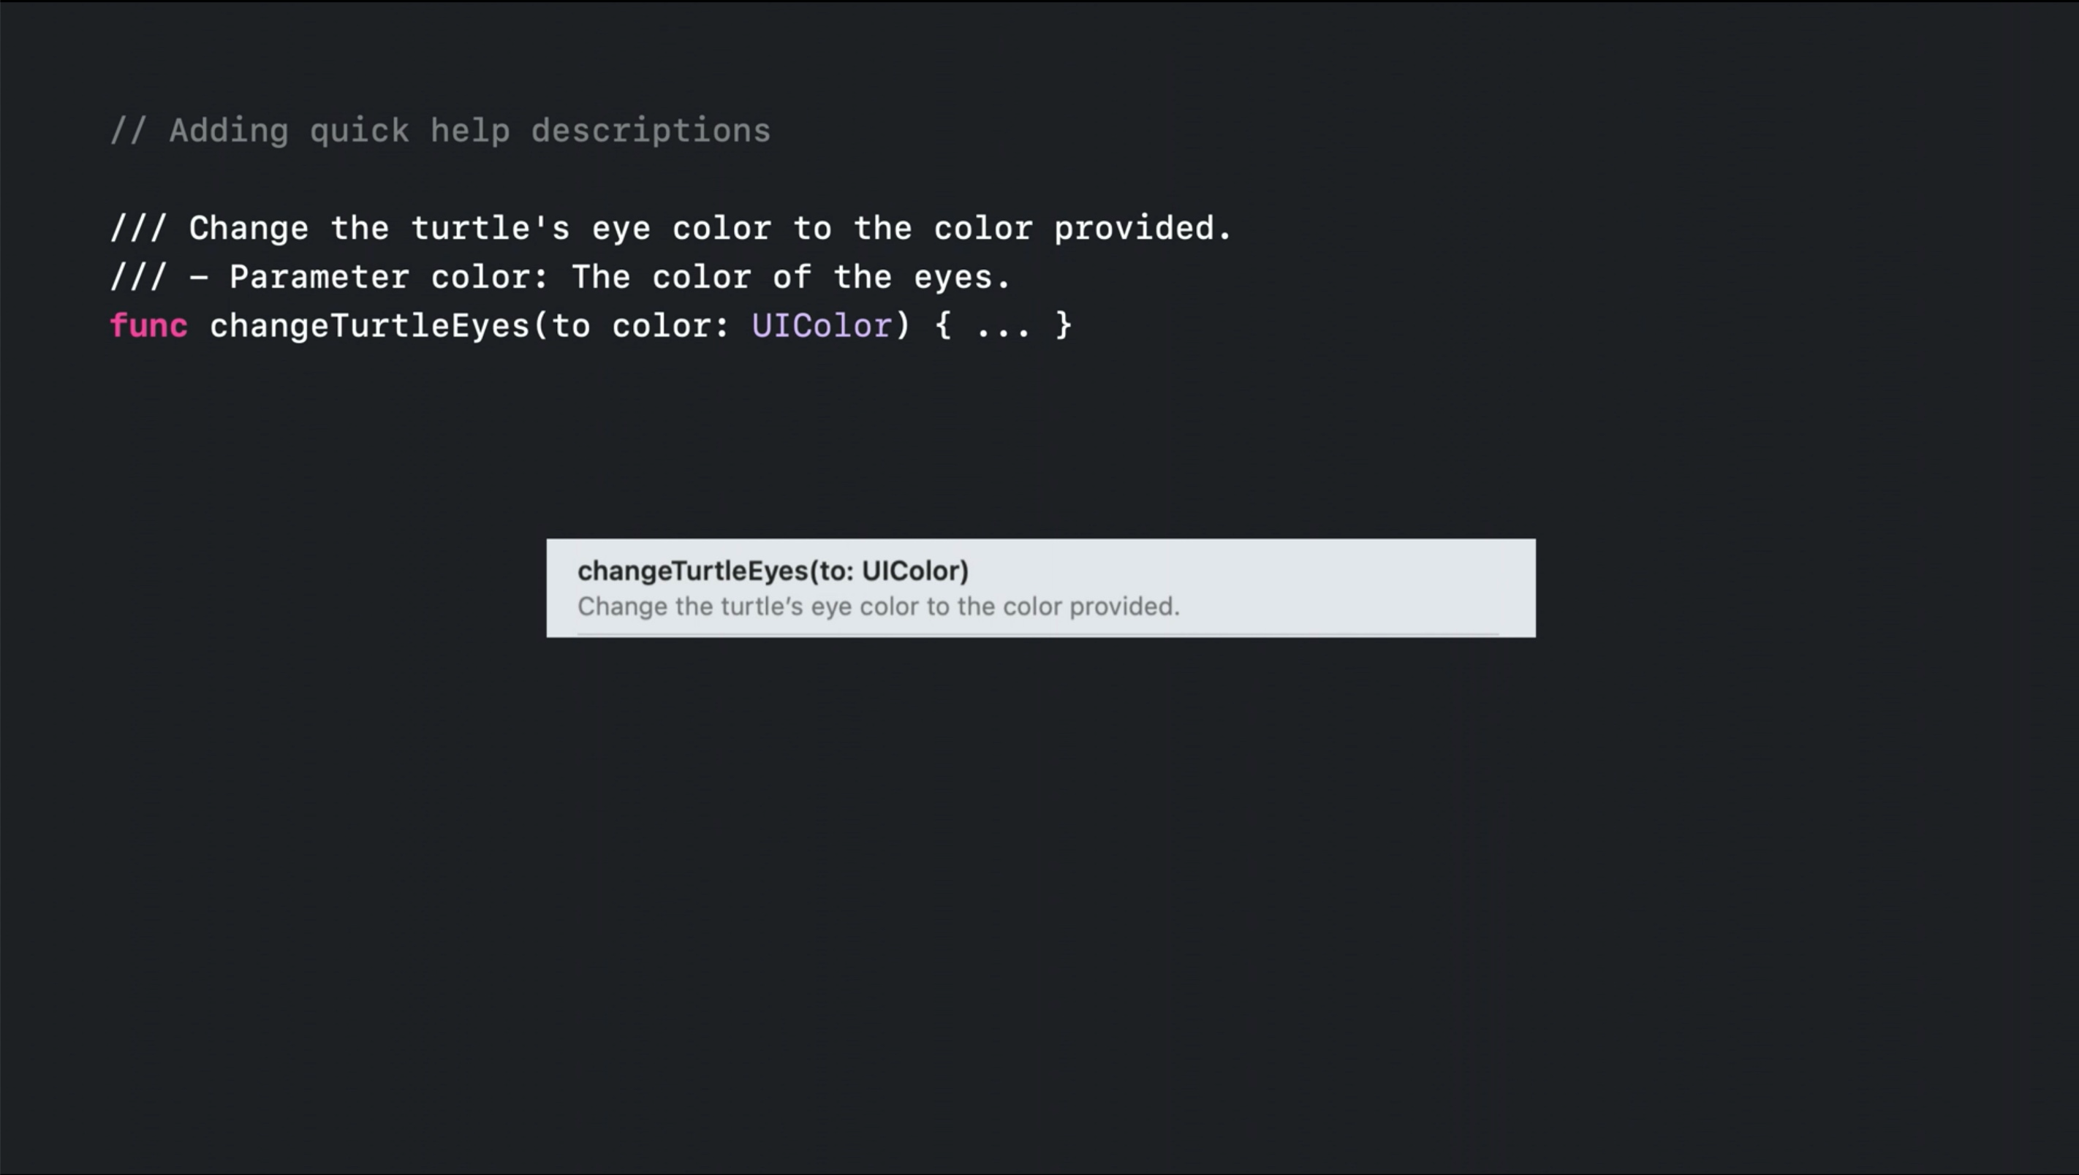Screen dimensions: 2079x1175
Task: Click the word Change in doc comment
Action: [x=249, y=230]
